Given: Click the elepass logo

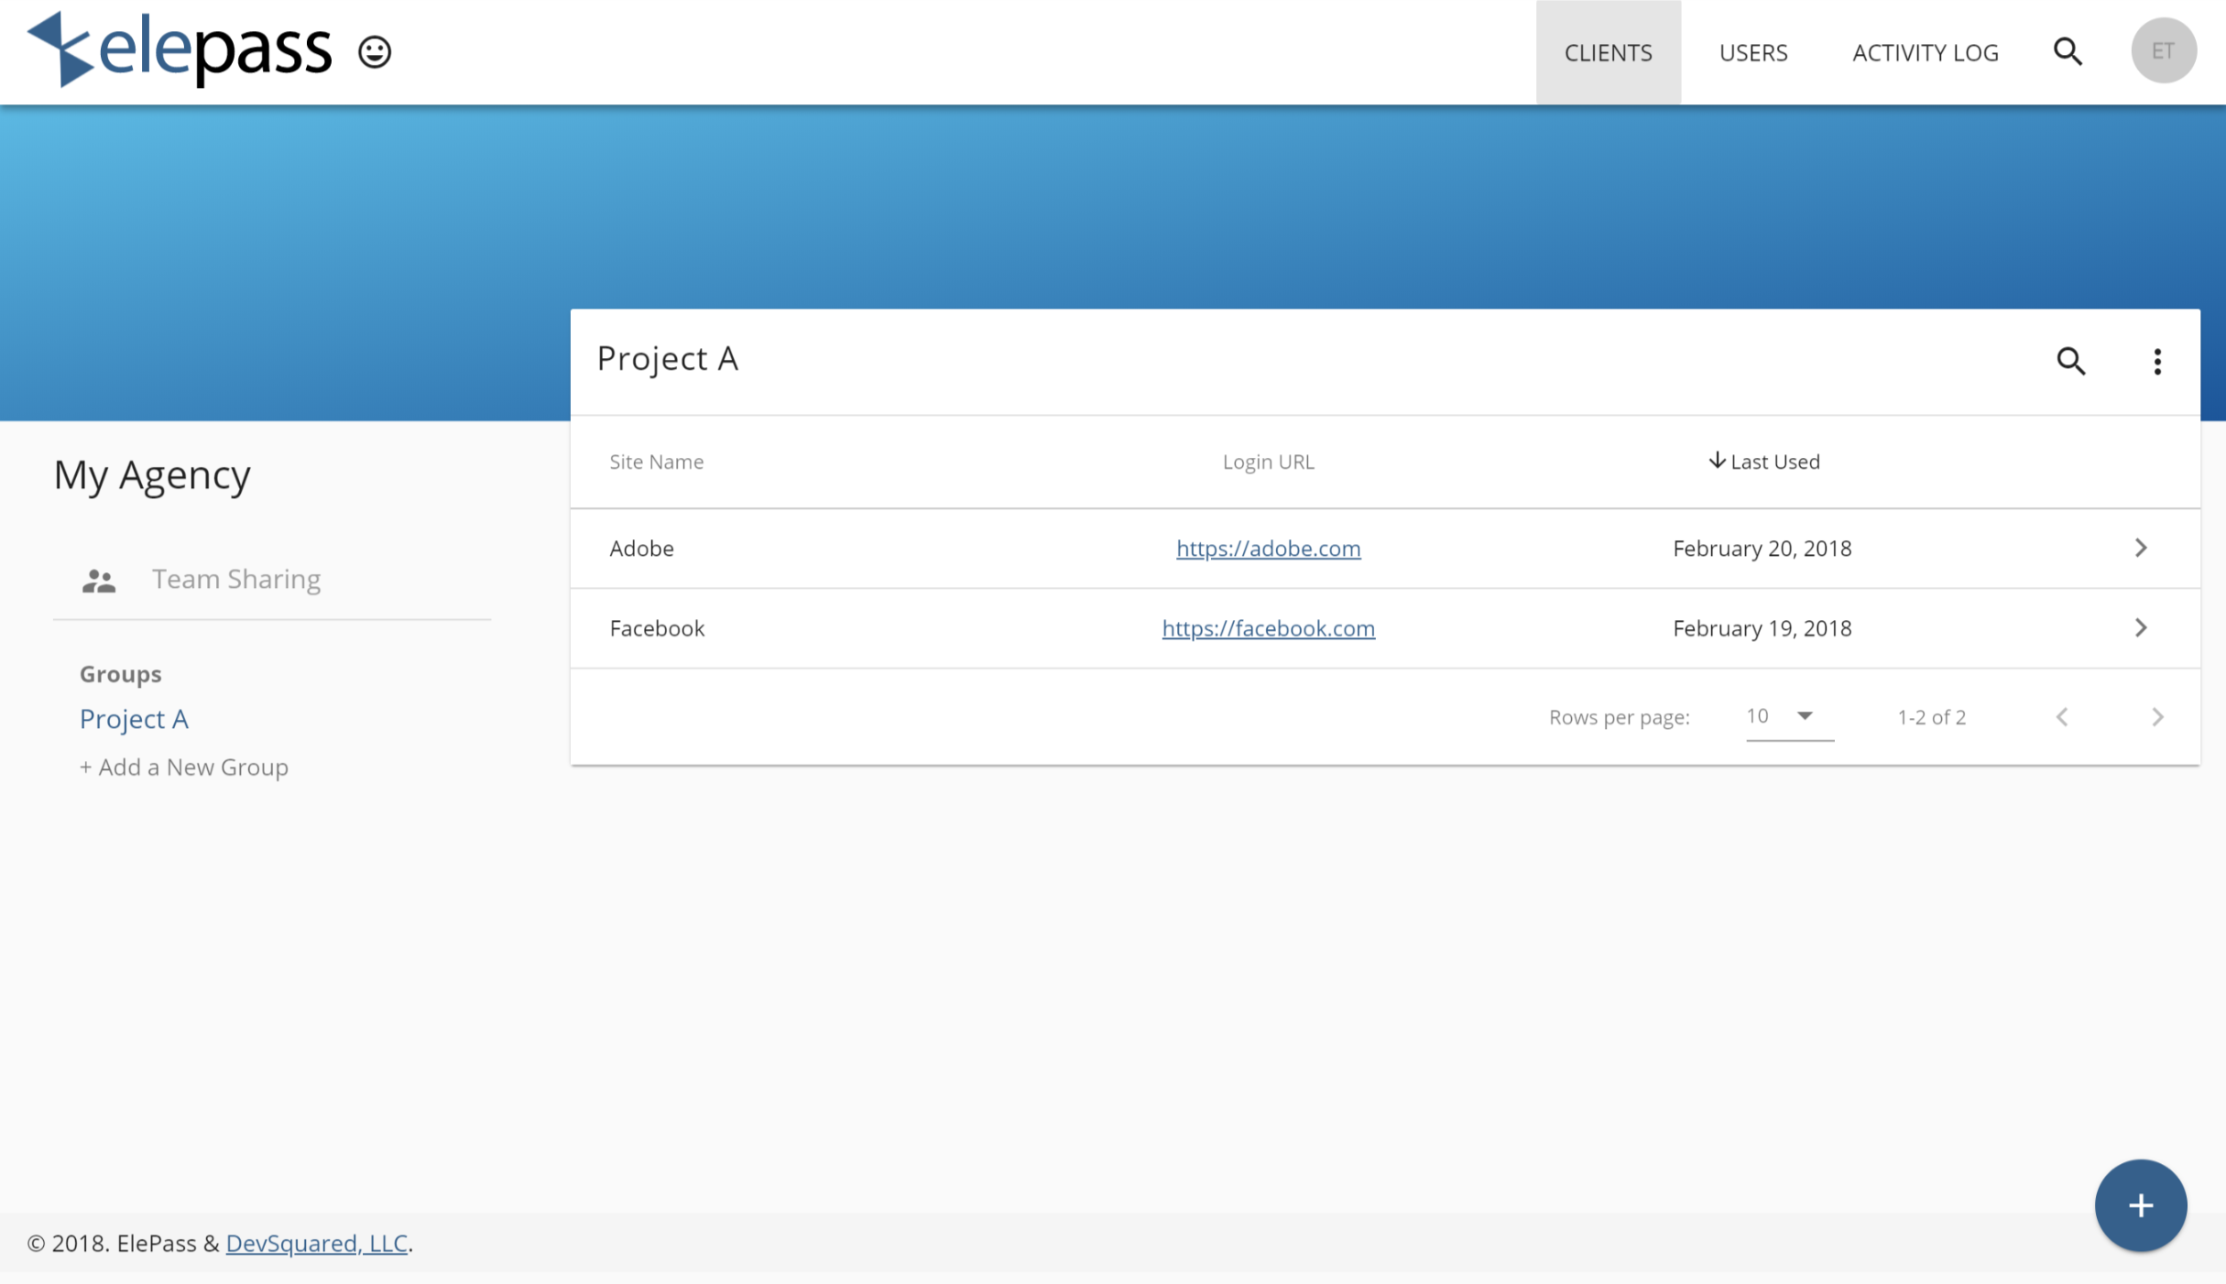Looking at the screenshot, I should [x=180, y=49].
